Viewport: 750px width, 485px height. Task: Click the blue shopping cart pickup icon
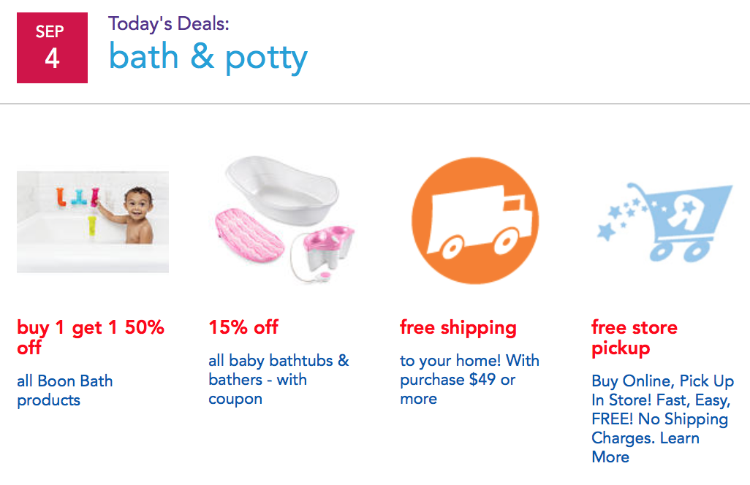click(x=665, y=222)
